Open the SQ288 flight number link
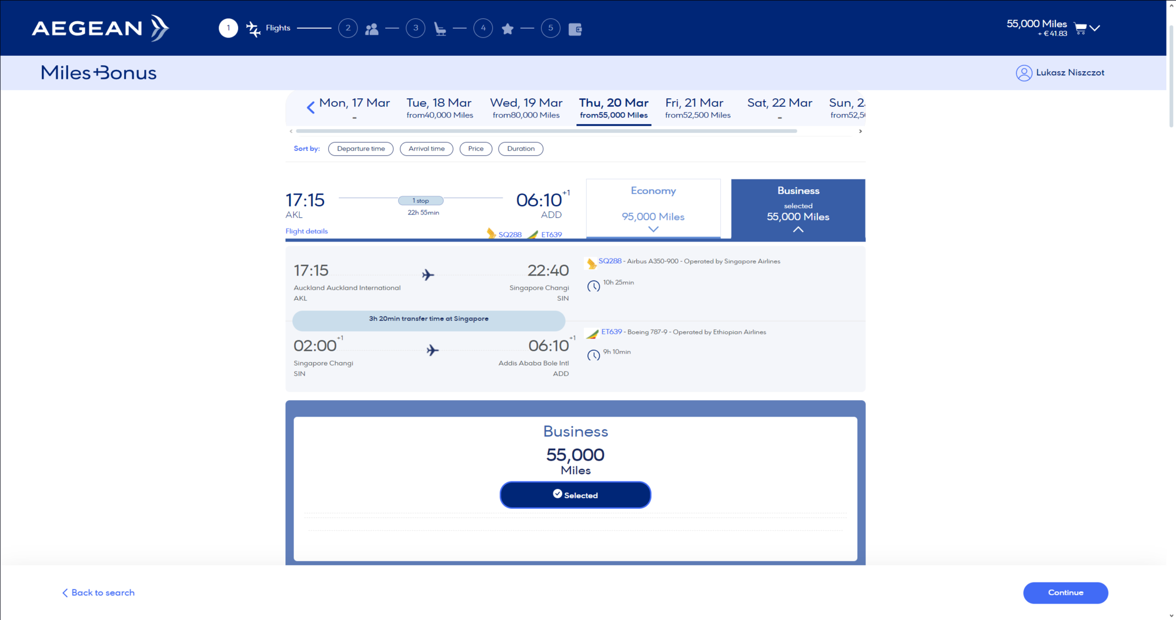Screen dimensions: 1176x620 coord(610,261)
